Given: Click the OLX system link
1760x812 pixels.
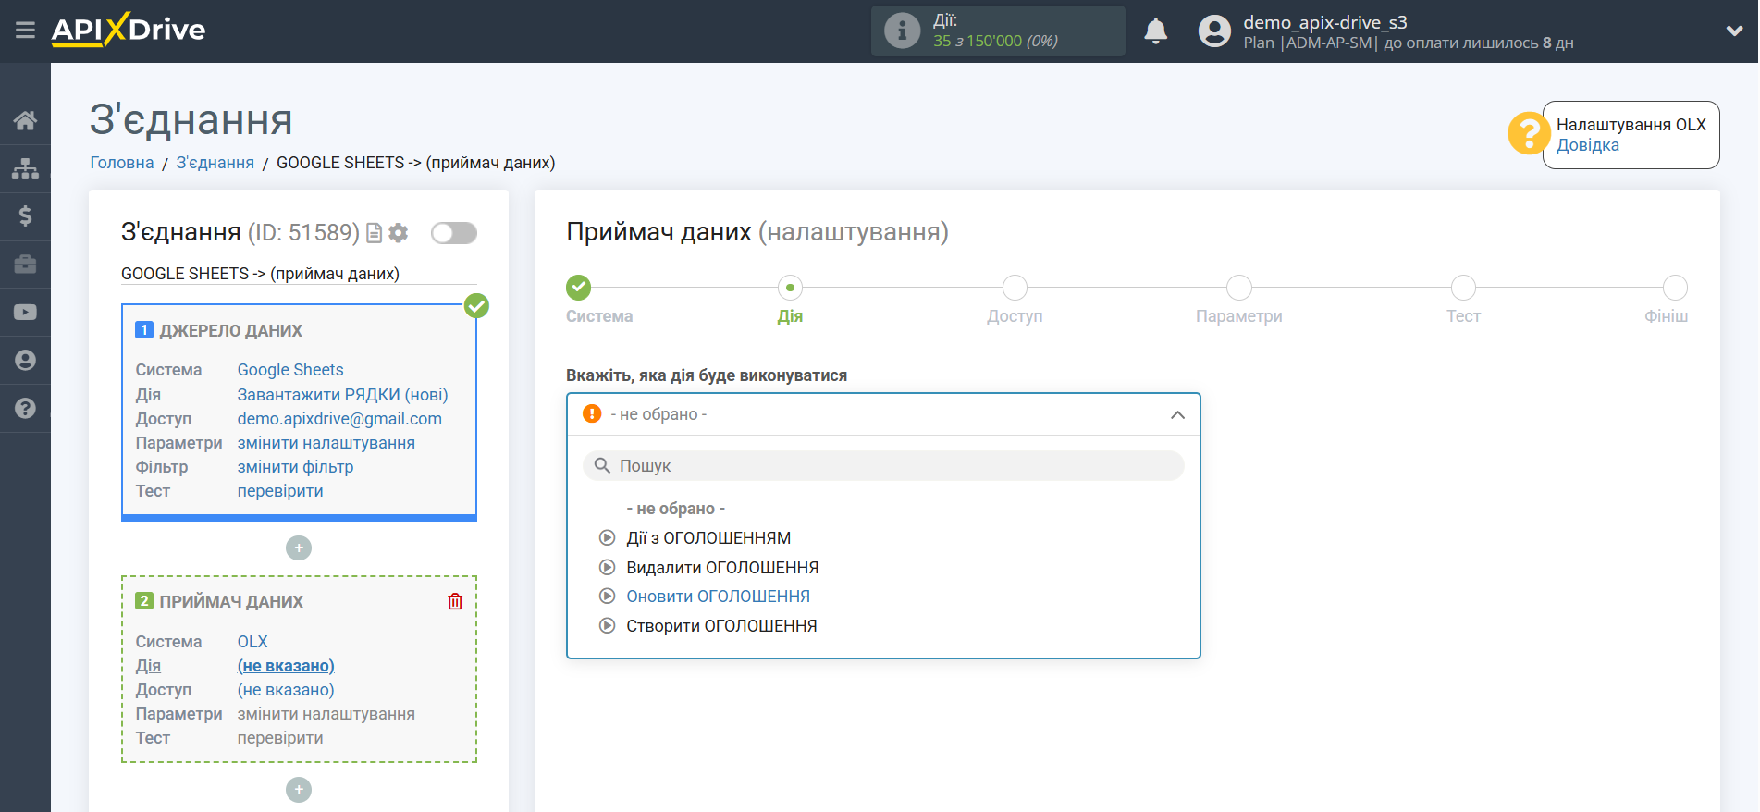Looking at the screenshot, I should click(252, 642).
